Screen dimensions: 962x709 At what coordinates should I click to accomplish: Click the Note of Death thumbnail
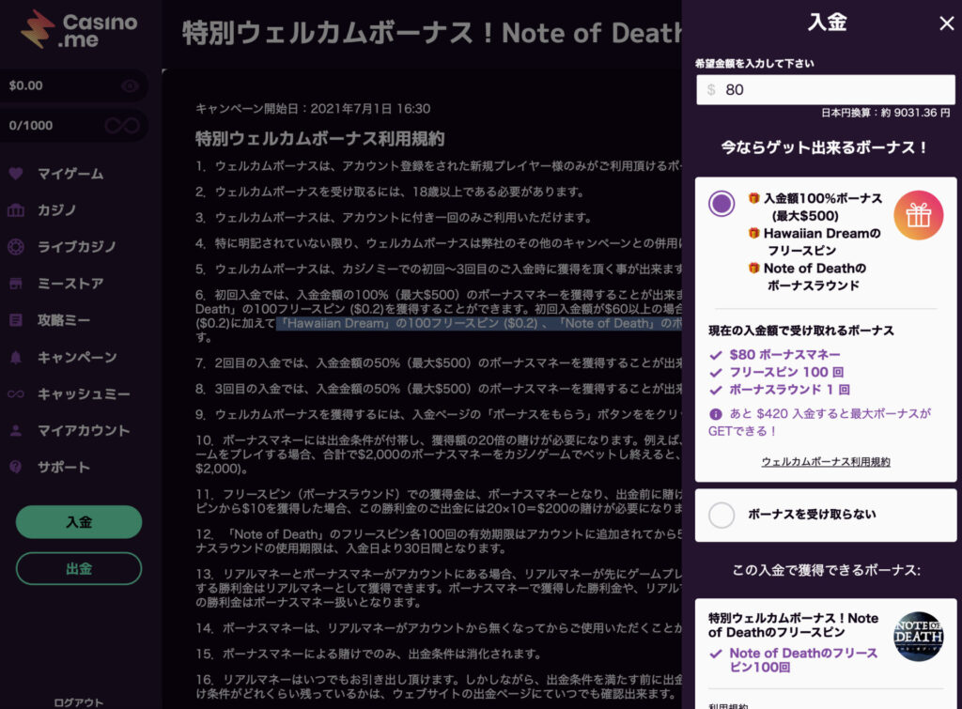[918, 637]
